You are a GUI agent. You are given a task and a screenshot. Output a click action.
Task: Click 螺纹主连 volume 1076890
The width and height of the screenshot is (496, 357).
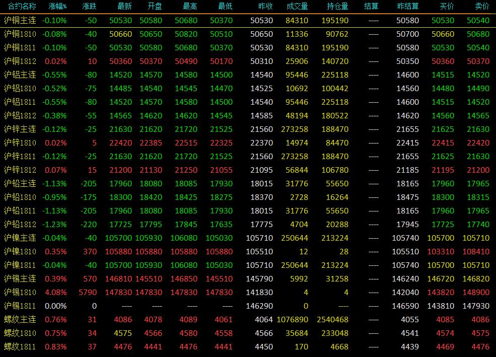[x=292, y=320]
